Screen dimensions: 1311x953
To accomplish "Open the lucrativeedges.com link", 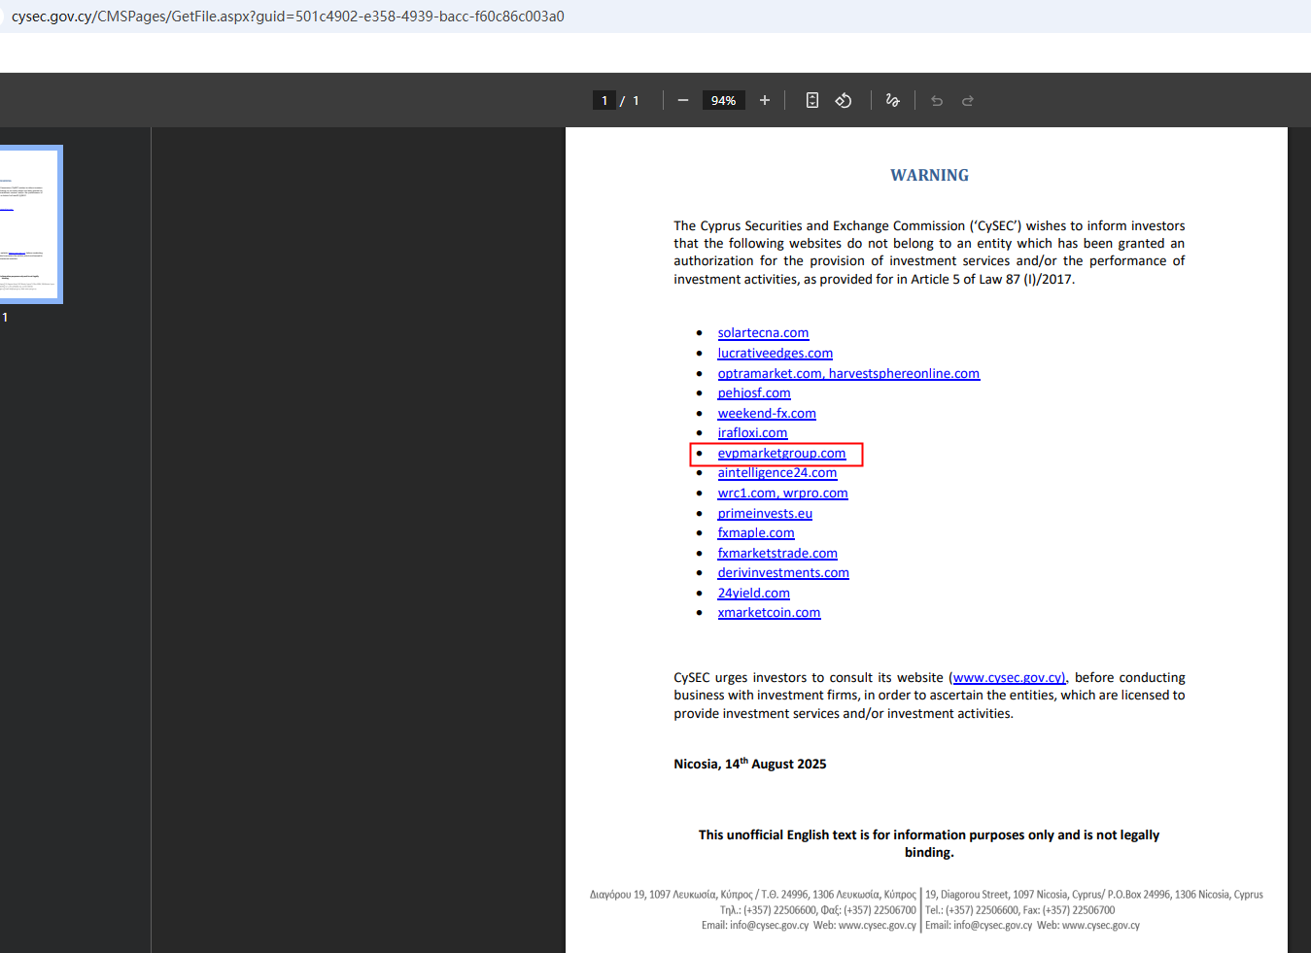I will [x=775, y=354].
